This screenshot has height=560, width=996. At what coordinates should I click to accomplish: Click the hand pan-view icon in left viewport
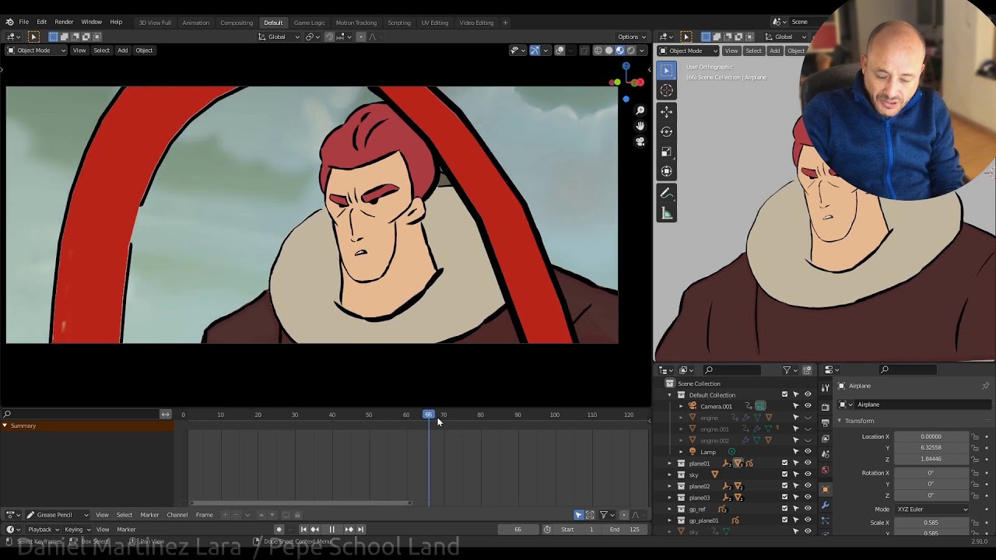coord(640,126)
